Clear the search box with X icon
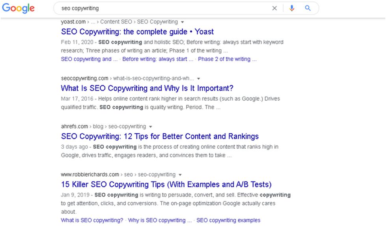 tap(274, 8)
